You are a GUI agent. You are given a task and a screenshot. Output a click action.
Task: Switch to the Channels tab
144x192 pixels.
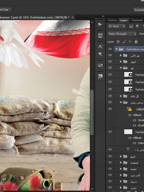coord(137,20)
